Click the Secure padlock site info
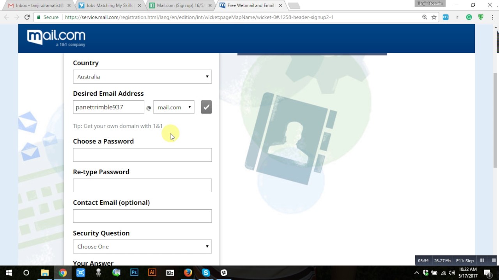The image size is (499, 280). (x=48, y=17)
